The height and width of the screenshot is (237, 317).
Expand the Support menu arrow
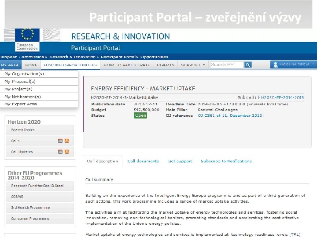[x=204, y=65]
